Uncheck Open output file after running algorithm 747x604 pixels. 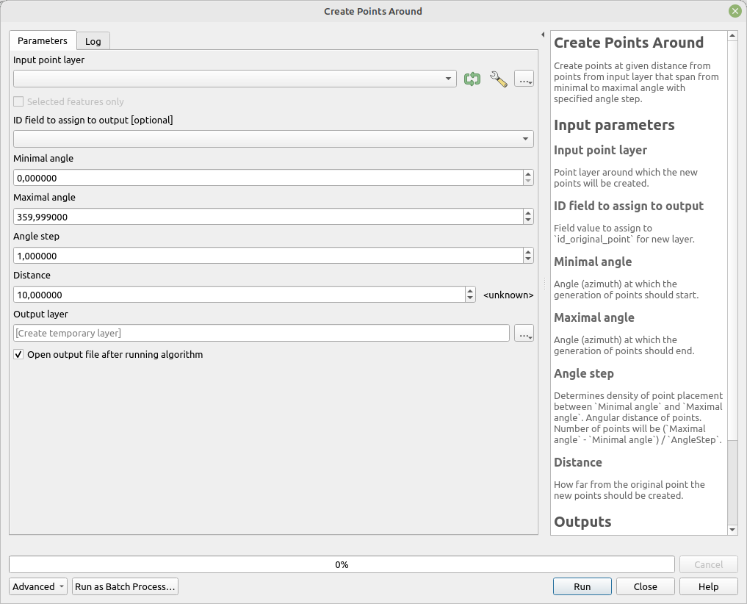[18, 354]
